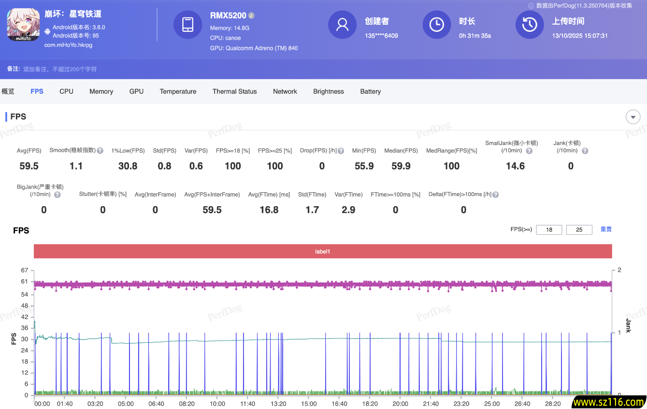Click the duration clock icon
This screenshot has width=647, height=409.
click(436, 25)
